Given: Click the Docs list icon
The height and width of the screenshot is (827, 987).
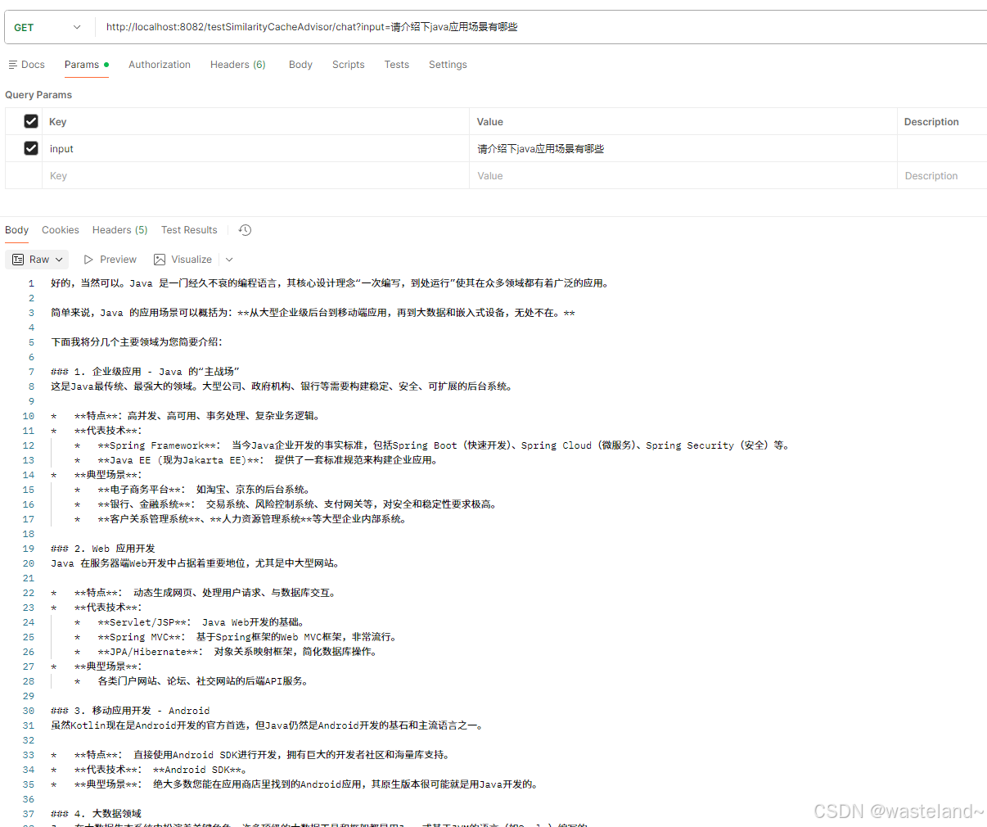Looking at the screenshot, I should [x=12, y=65].
